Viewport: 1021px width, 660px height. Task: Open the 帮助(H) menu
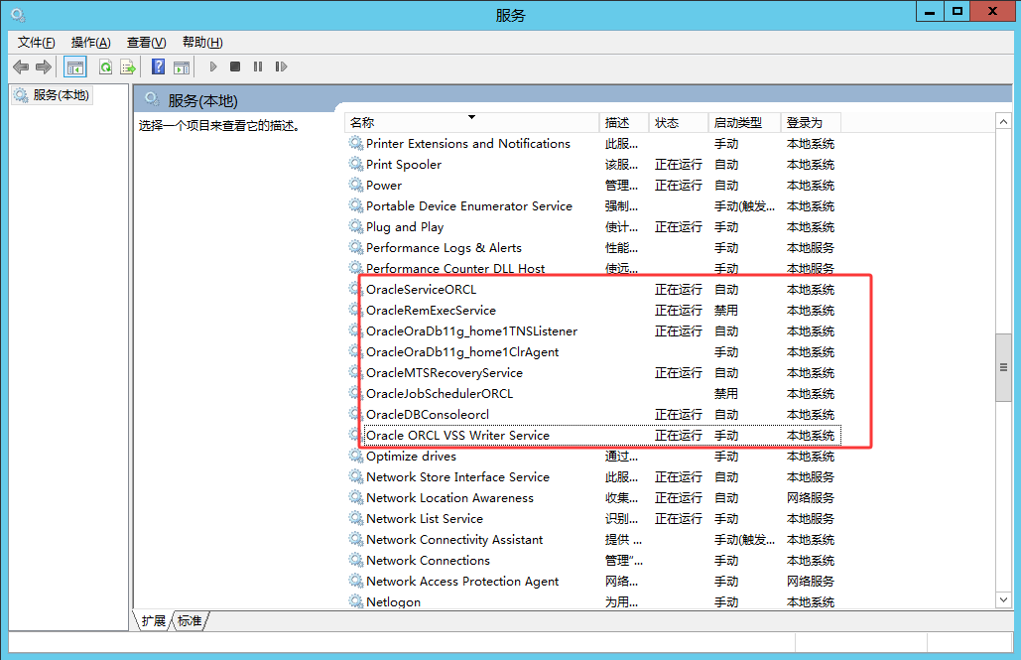202,43
